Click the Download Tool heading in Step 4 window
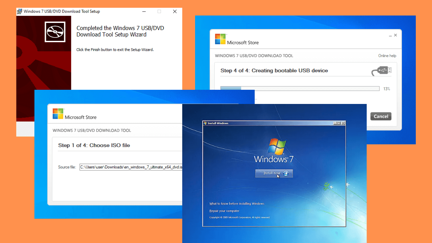Viewport: 432px width, 243px height. pos(254,56)
